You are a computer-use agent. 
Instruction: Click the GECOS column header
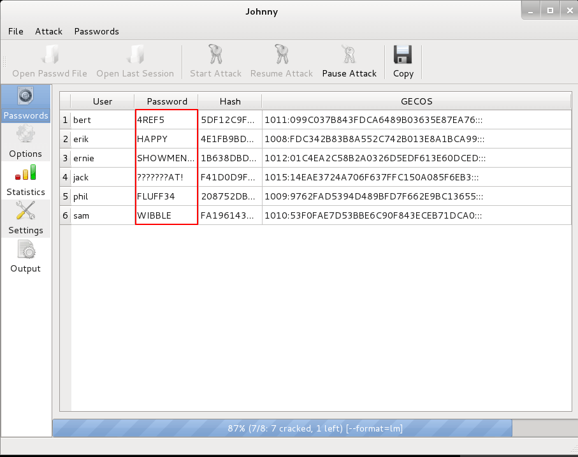(x=416, y=101)
